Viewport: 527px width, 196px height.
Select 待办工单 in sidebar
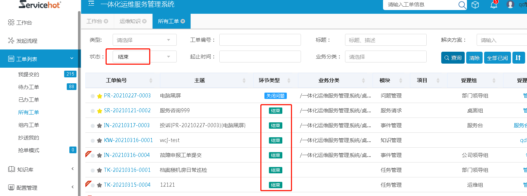29,87
